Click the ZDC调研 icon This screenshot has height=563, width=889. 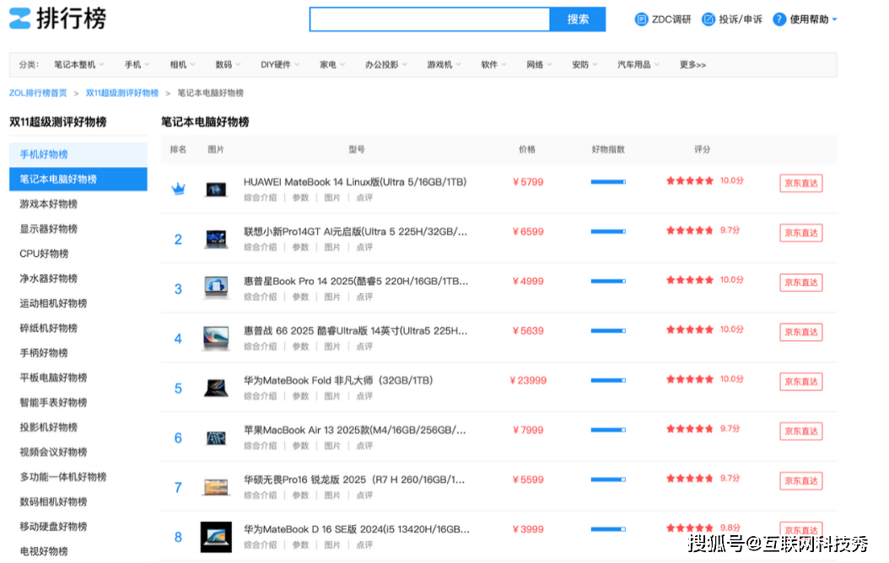[x=641, y=19]
